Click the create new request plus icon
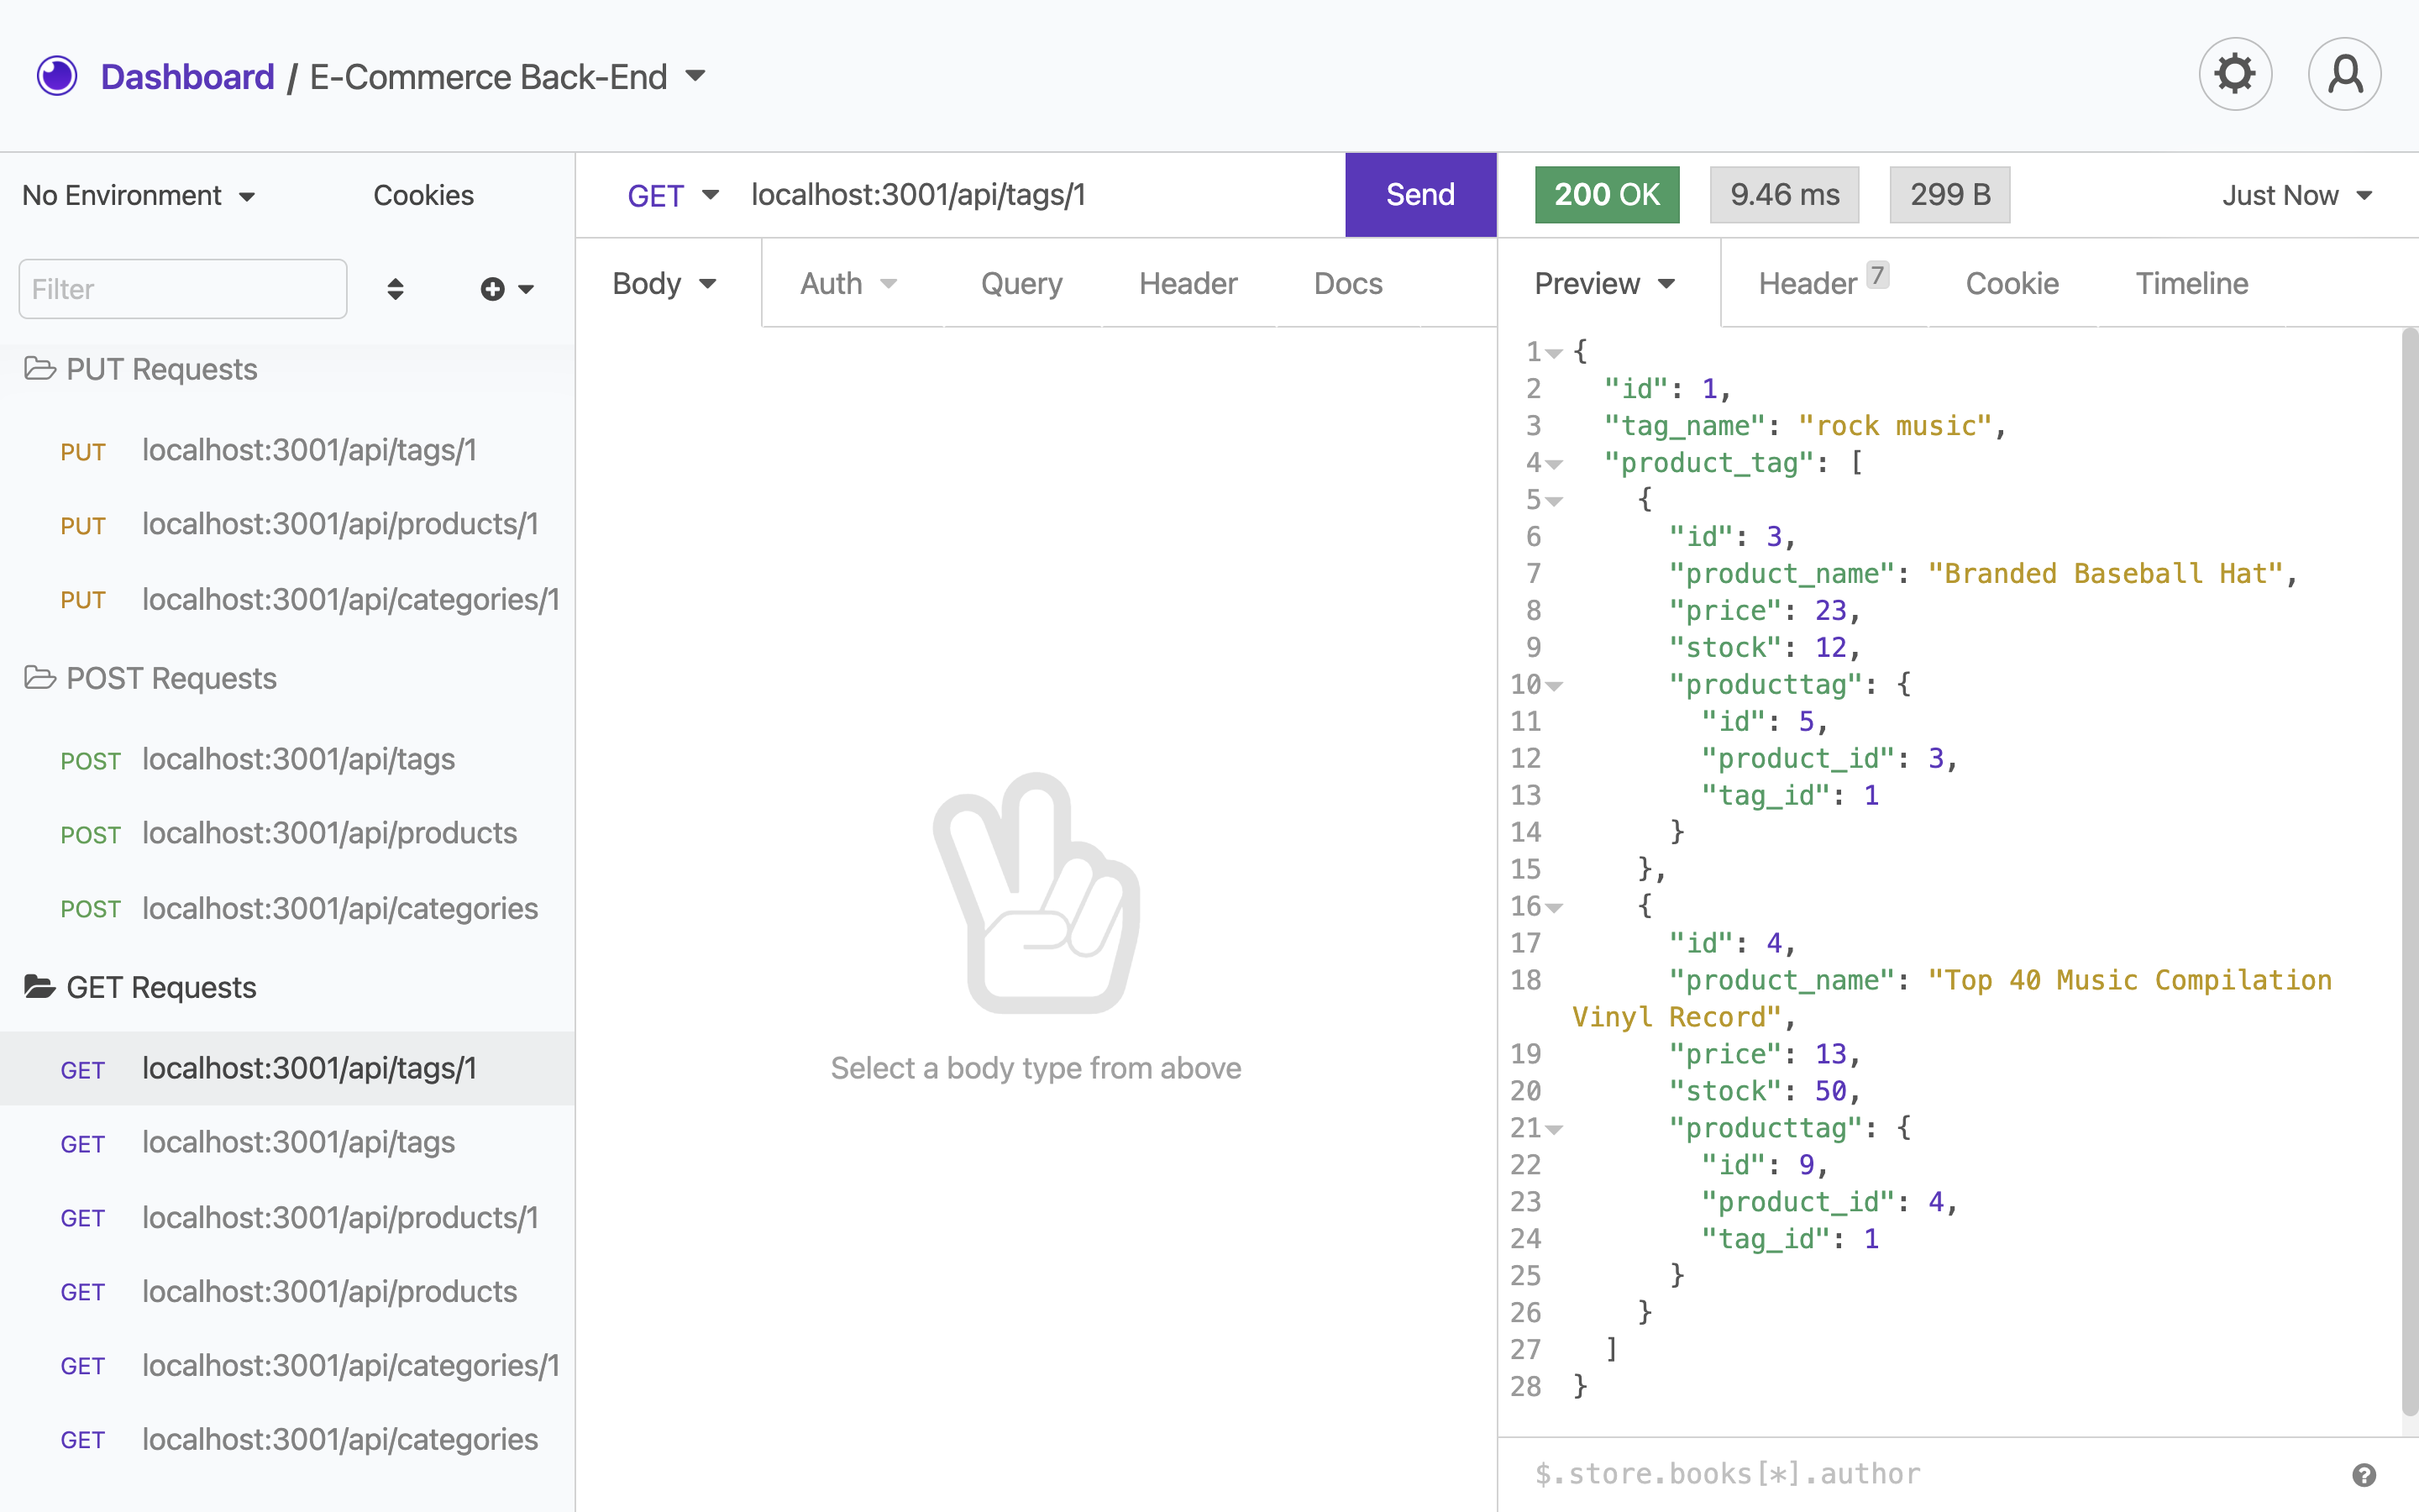This screenshot has width=2419, height=1512. 492,289
